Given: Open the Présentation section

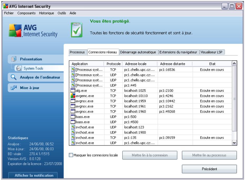Looking at the screenshot, I should 36,59.
